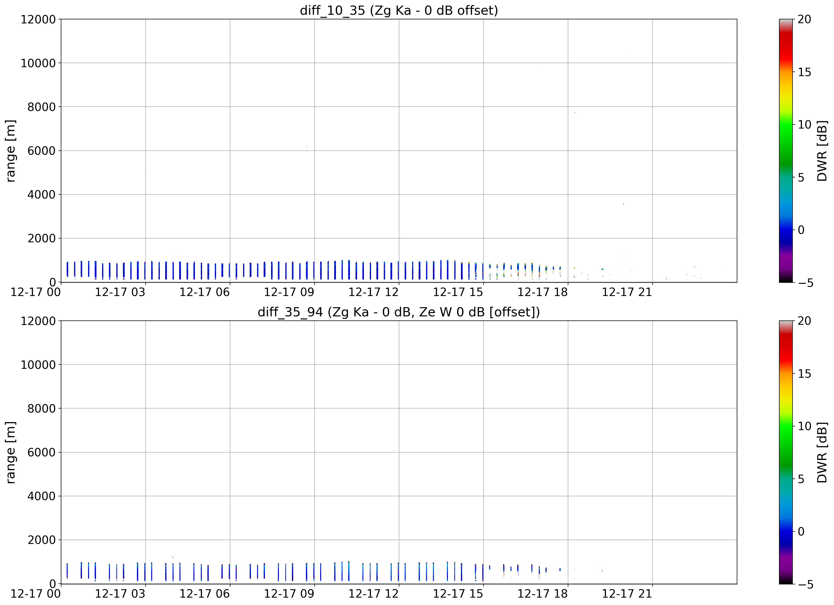Screen dimensions: 834x605
Task: Click the 20 tick label on the bottom colorbar
Action: (804, 321)
